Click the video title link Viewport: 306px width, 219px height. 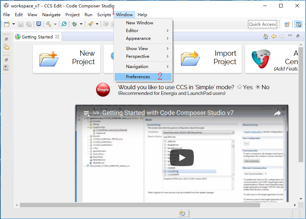tap(168, 113)
